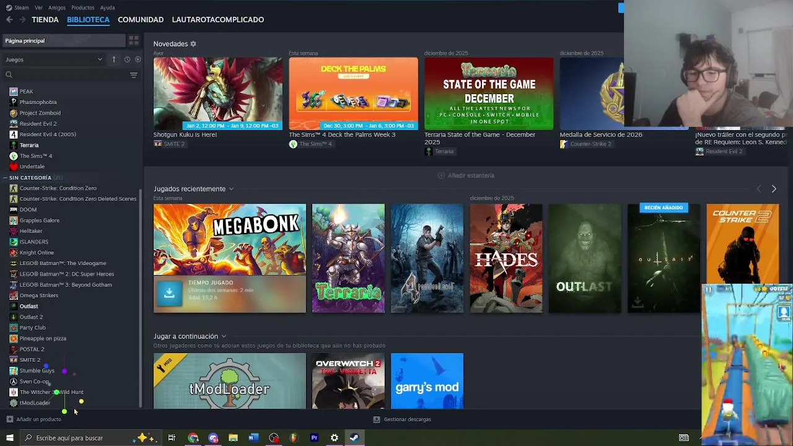
Task: Open Windows Start menu
Action: pyautogui.click(x=9, y=438)
